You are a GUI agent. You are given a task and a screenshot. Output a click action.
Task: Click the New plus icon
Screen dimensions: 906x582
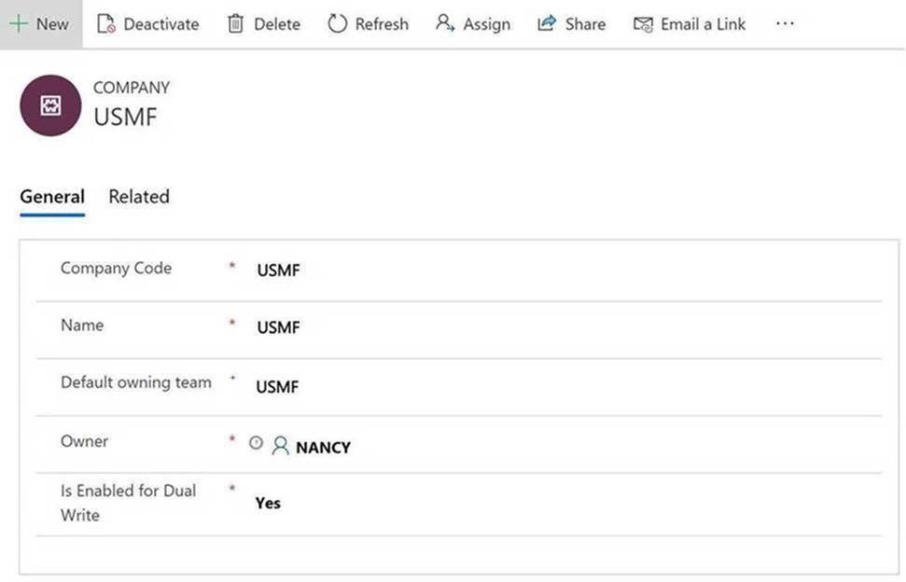click(x=18, y=23)
